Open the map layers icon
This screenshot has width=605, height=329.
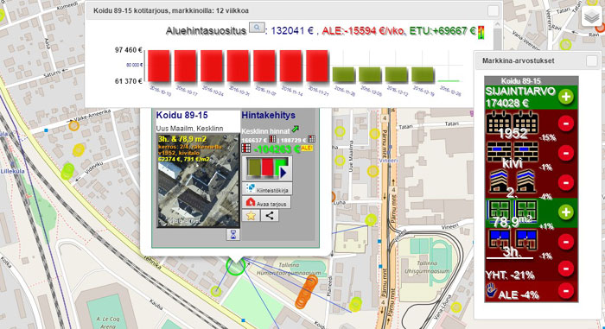591,16
